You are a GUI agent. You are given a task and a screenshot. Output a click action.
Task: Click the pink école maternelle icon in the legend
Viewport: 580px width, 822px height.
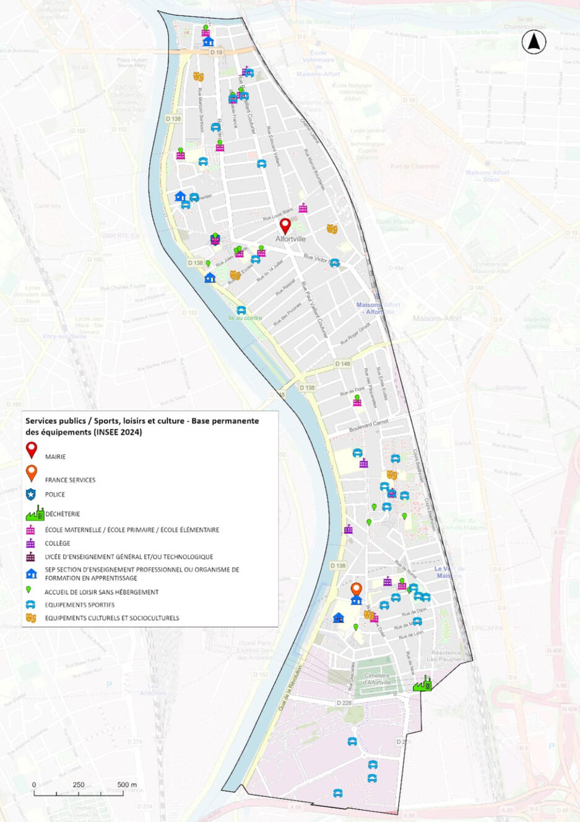click(30, 530)
